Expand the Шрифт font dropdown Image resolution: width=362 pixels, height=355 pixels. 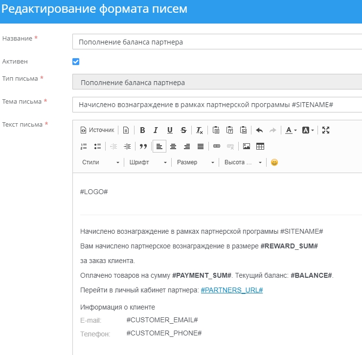(x=148, y=162)
